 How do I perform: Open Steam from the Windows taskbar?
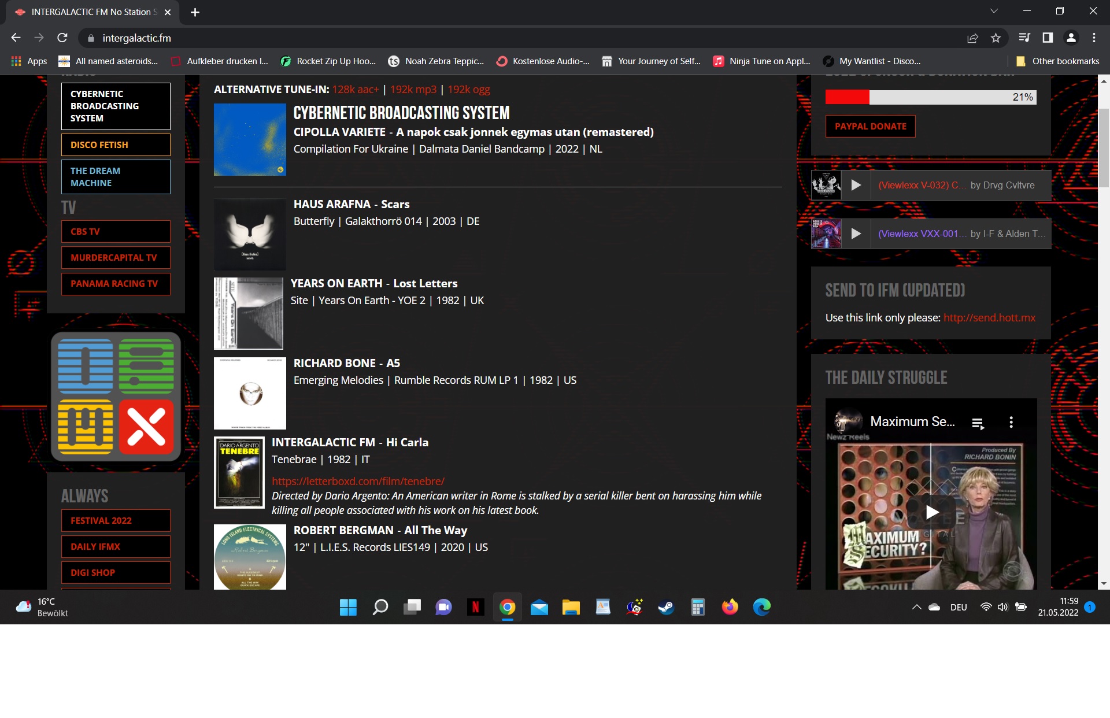pos(666,607)
